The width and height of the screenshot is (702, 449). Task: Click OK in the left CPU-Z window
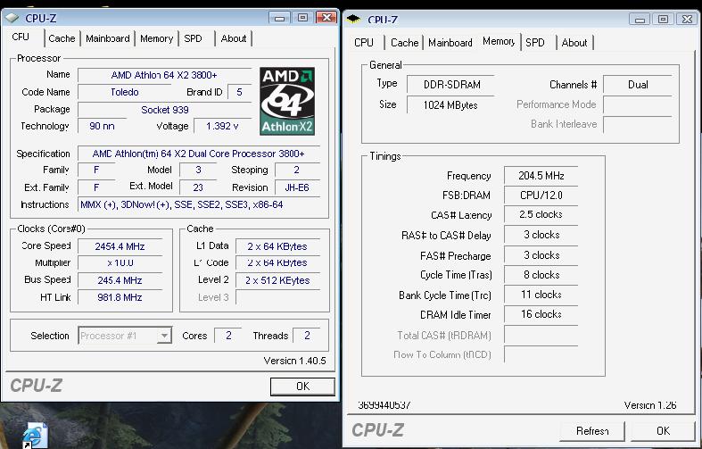(x=302, y=387)
